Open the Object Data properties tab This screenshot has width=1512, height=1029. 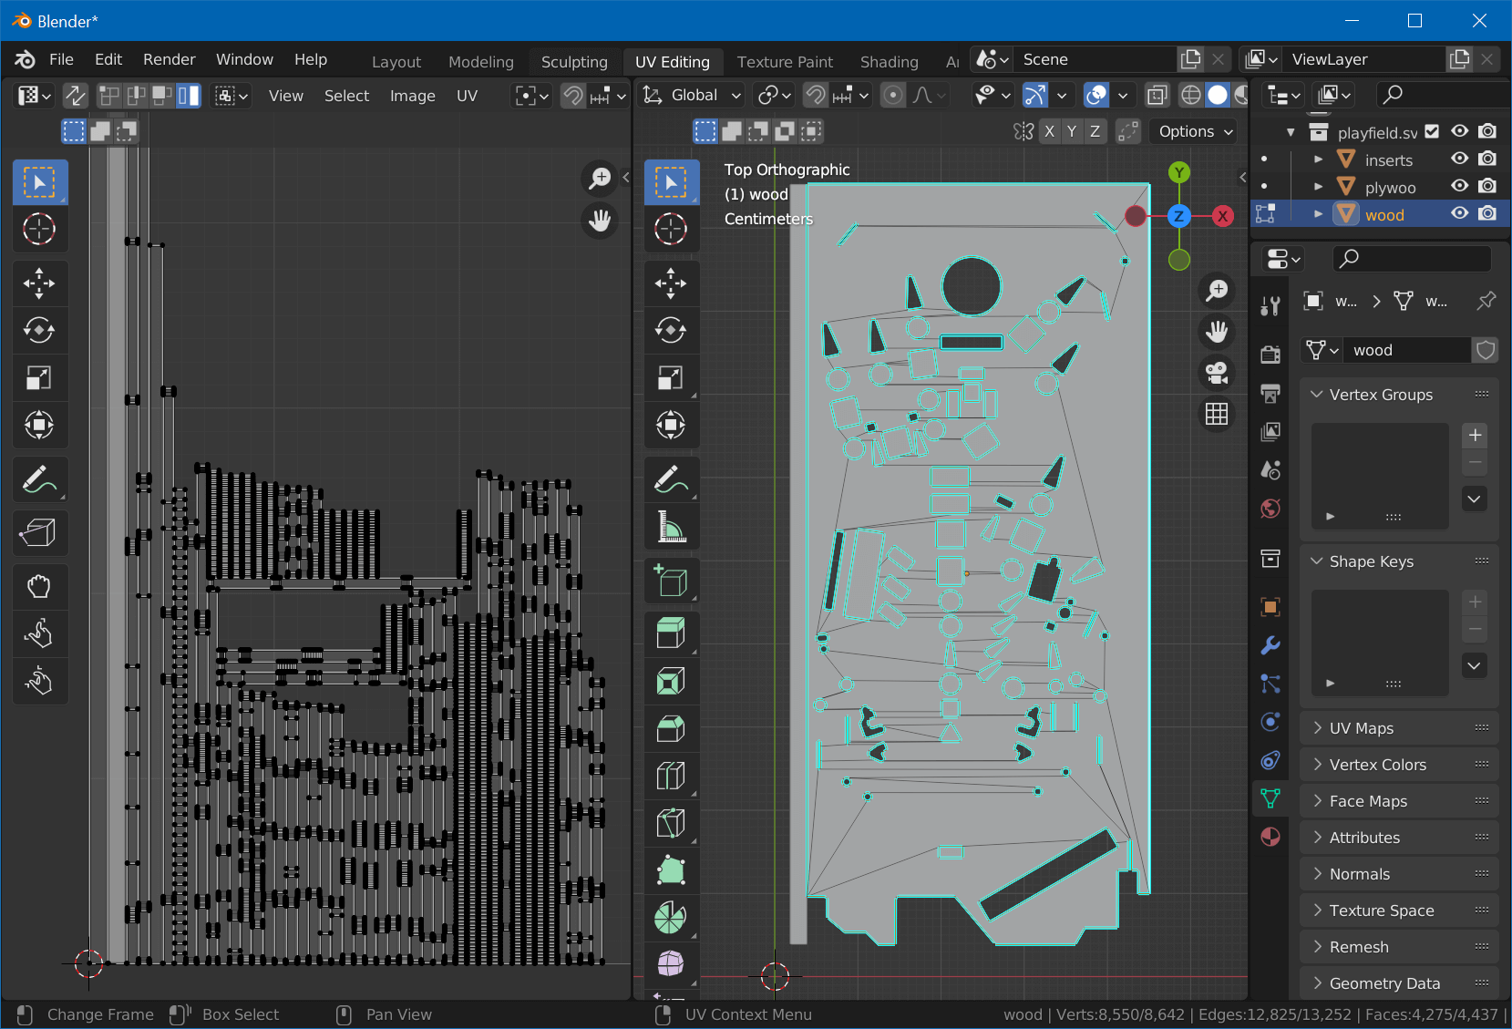pyautogui.click(x=1270, y=798)
